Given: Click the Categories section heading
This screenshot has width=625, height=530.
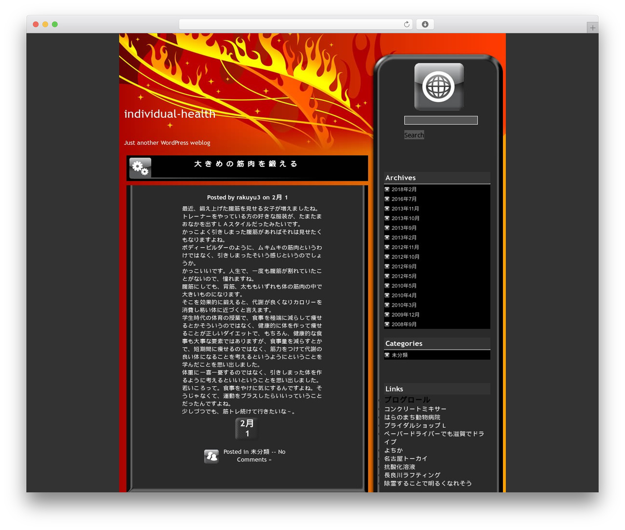Looking at the screenshot, I should [x=404, y=344].
